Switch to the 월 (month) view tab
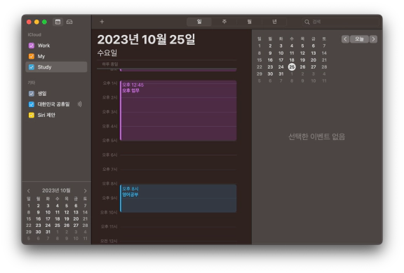This screenshot has width=404, height=273. pos(249,22)
